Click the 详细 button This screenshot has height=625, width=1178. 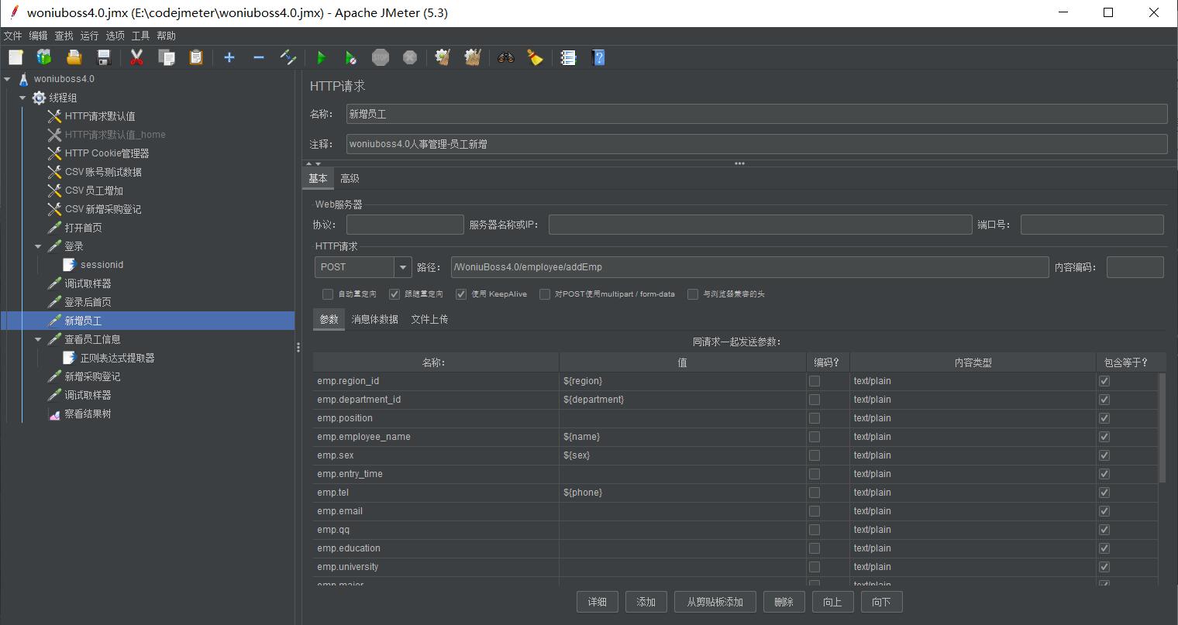click(x=597, y=602)
